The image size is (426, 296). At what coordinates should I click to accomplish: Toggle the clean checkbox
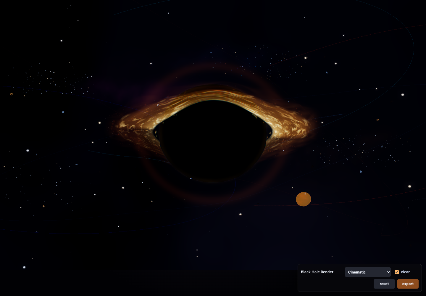[x=397, y=272]
